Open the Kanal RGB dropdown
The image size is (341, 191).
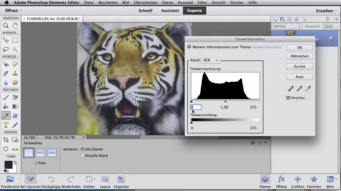pos(210,60)
